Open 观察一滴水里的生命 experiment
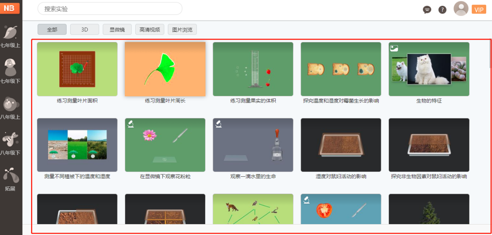This screenshot has width=492, height=235. 253,145
